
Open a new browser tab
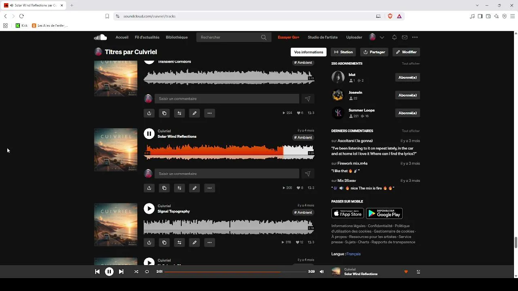(72, 5)
